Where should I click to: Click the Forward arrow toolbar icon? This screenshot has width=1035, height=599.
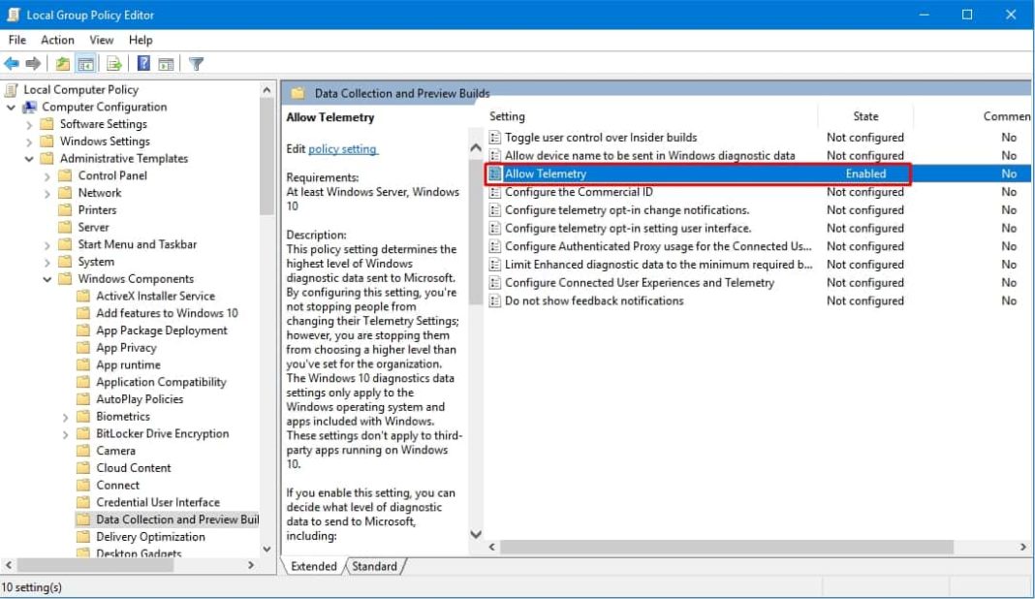point(33,63)
